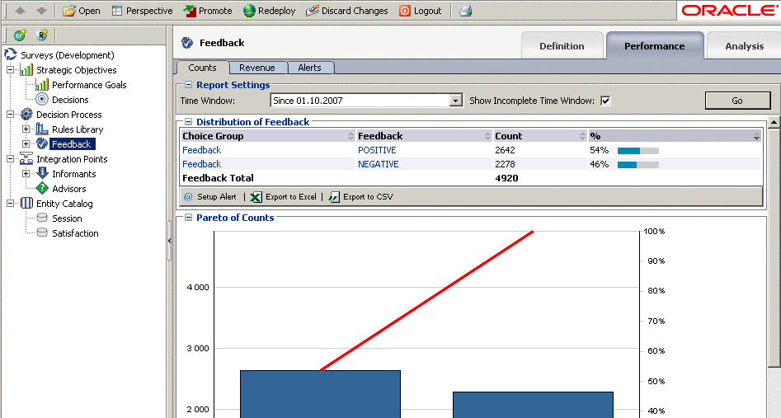
Task: Click the POSITIVE row percentage bar
Action: 638,151
